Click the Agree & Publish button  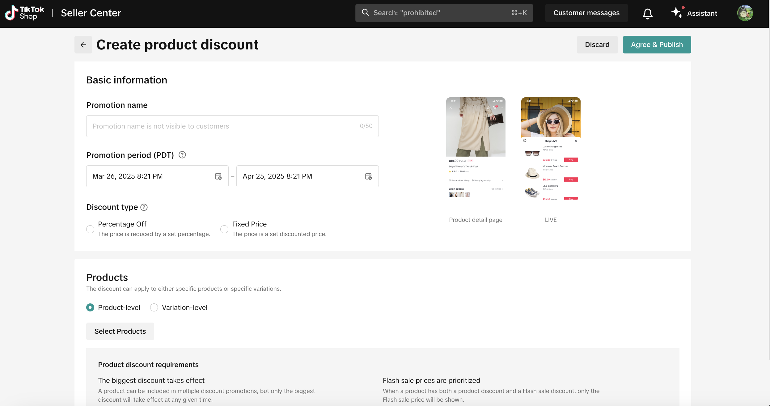coord(657,45)
